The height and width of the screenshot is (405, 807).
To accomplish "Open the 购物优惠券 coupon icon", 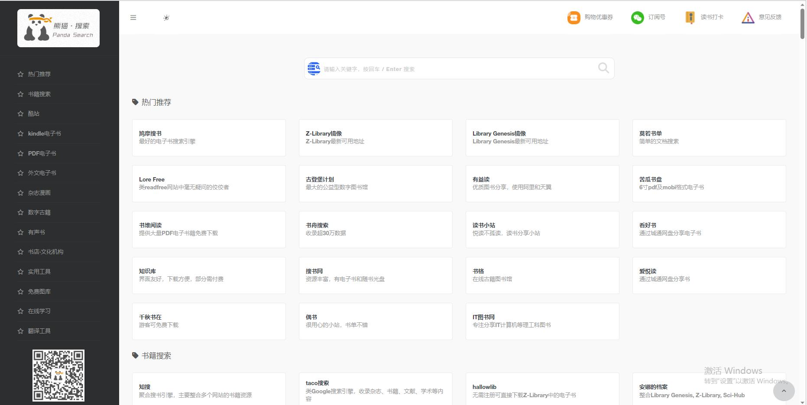I will [573, 17].
